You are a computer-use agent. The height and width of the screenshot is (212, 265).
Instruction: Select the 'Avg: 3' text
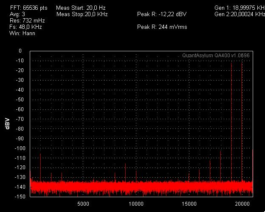17,14
